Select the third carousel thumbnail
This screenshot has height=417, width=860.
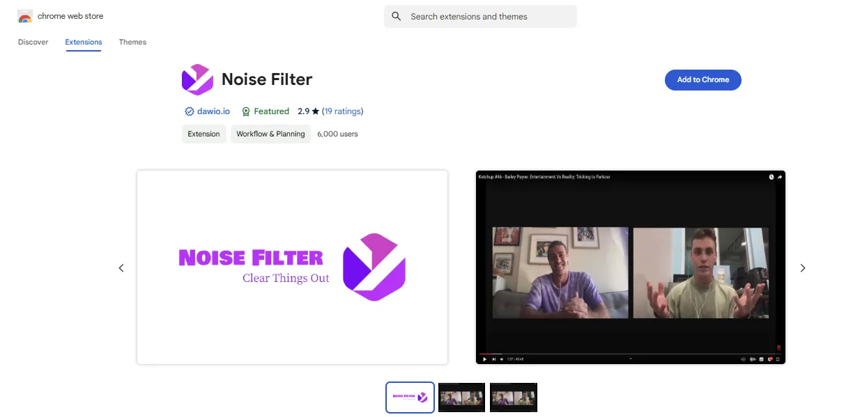[514, 398]
